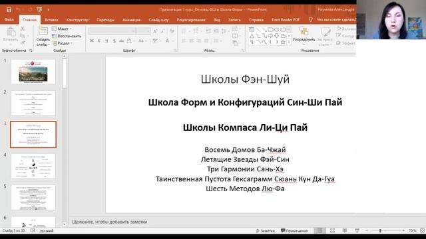Select the text box shape in shapes gallery

pyautogui.click(x=252, y=29)
